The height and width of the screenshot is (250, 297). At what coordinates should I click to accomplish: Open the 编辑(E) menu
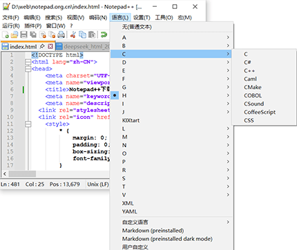(x=32, y=18)
